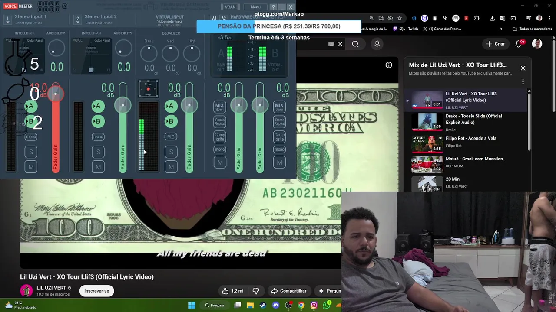Screen dimensions: 556x312
Task: Open Discord from taskbar
Action: pyautogui.click(x=275, y=305)
